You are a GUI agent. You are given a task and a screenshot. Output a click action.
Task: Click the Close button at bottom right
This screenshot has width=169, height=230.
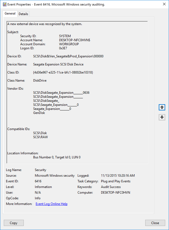[155, 223]
